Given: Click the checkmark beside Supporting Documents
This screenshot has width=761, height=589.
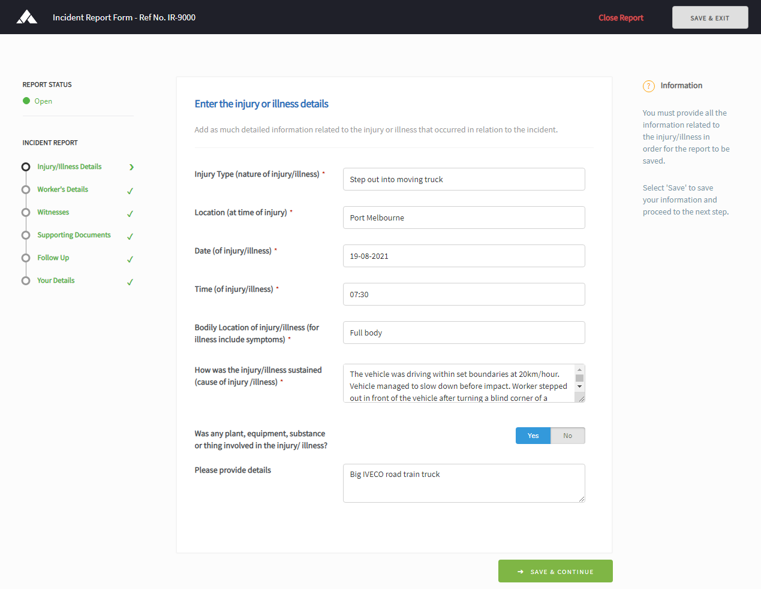Looking at the screenshot, I should tap(130, 237).
